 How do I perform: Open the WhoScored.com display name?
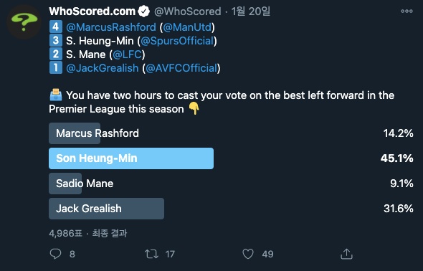(92, 11)
